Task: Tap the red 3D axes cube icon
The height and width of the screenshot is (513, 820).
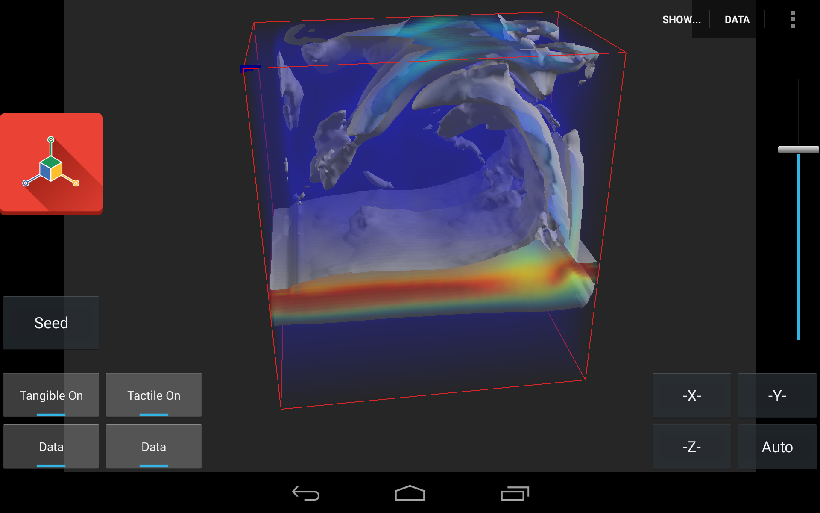Action: pos(51,164)
